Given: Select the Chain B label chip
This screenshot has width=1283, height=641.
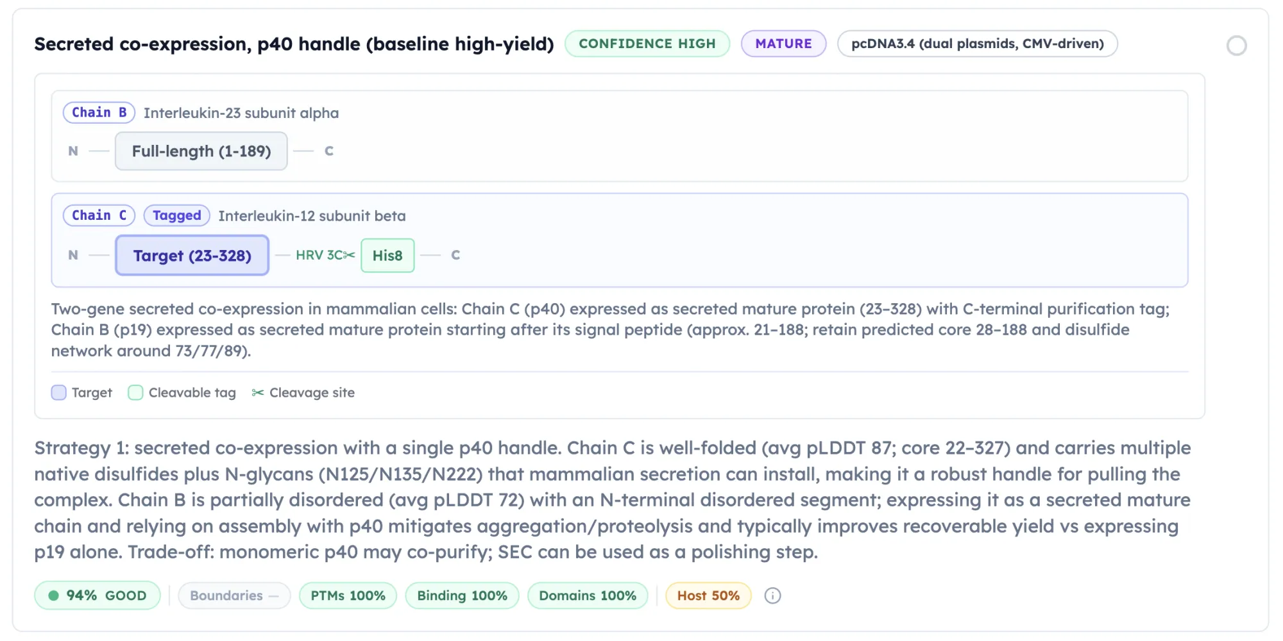Looking at the screenshot, I should click(99, 112).
